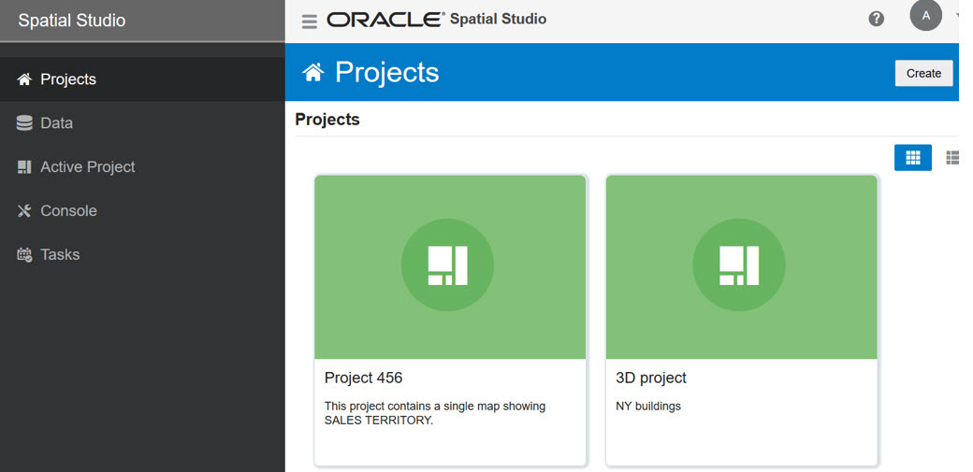Viewport: 973px width, 472px height.
Task: Open Console in the sidebar
Action: pos(143,211)
